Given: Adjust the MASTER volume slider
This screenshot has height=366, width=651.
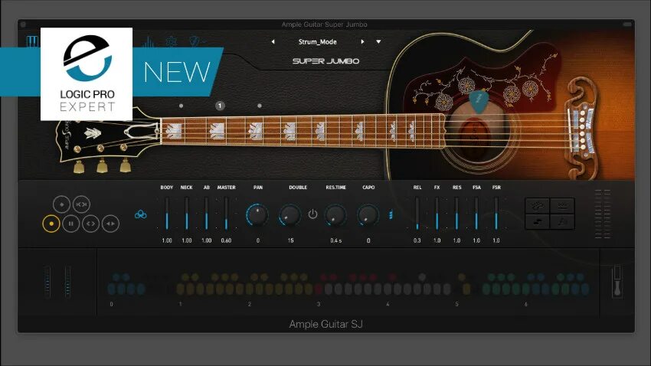Looking at the screenshot, I should 226,214.
